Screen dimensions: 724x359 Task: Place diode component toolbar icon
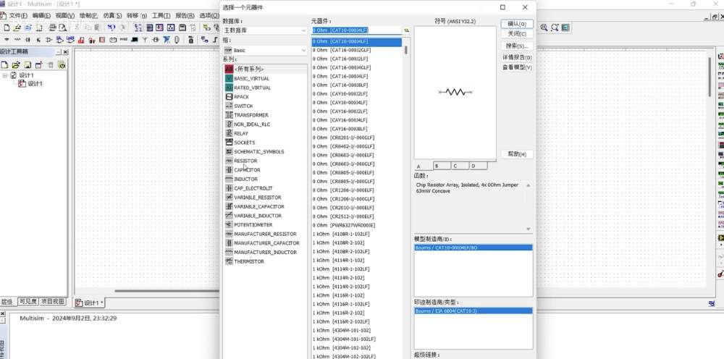(x=28, y=40)
